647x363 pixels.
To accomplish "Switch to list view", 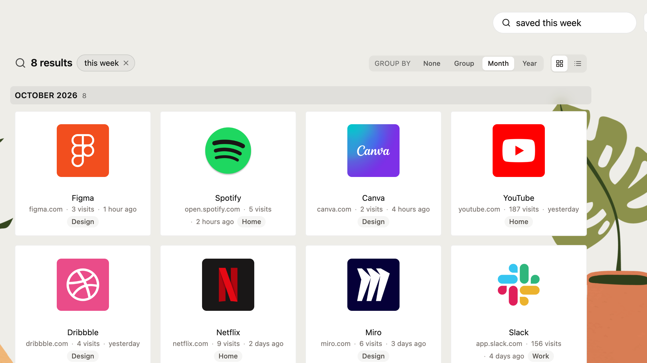I will point(578,64).
